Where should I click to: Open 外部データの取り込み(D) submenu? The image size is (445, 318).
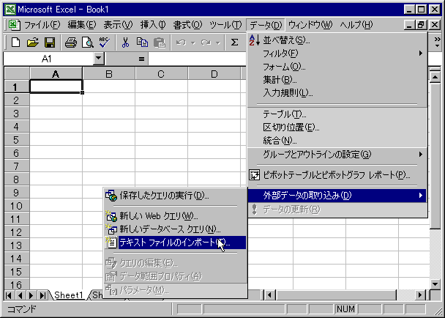337,195
